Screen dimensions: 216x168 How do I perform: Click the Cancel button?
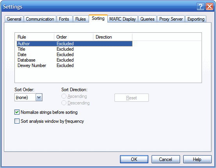166,159
